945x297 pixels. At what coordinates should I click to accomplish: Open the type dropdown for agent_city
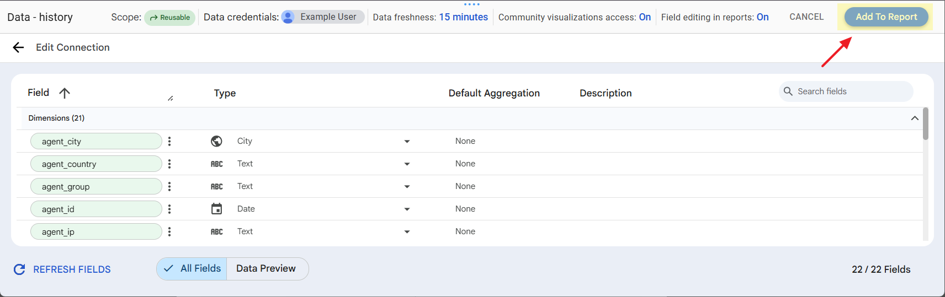coord(407,142)
